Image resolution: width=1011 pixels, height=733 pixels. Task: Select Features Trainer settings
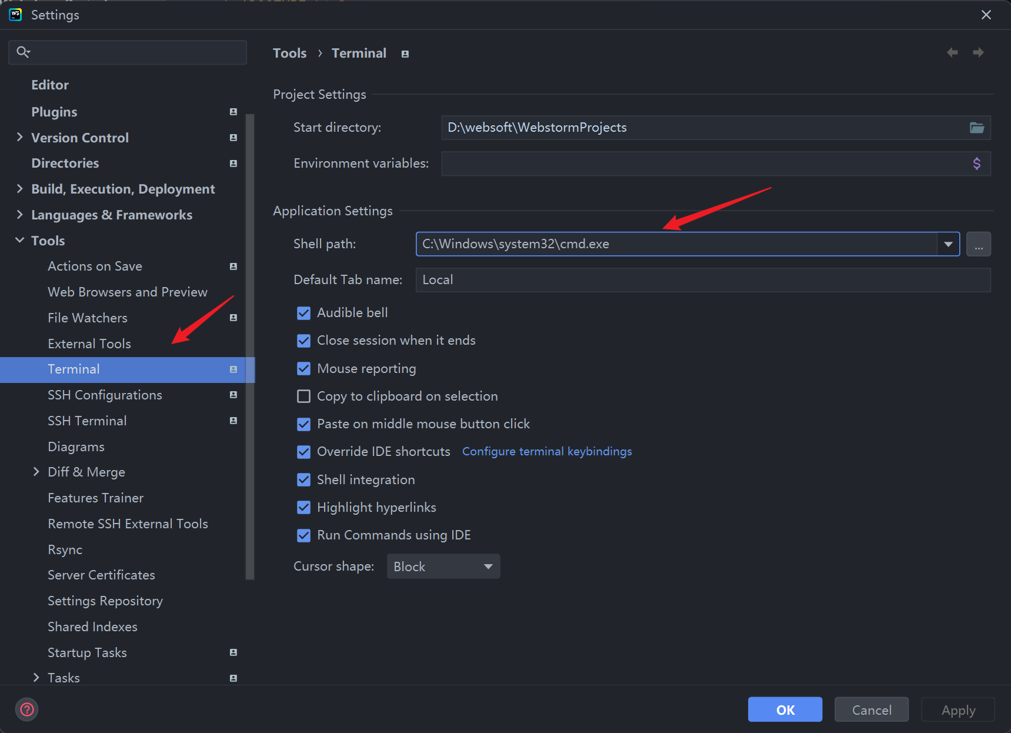click(95, 498)
